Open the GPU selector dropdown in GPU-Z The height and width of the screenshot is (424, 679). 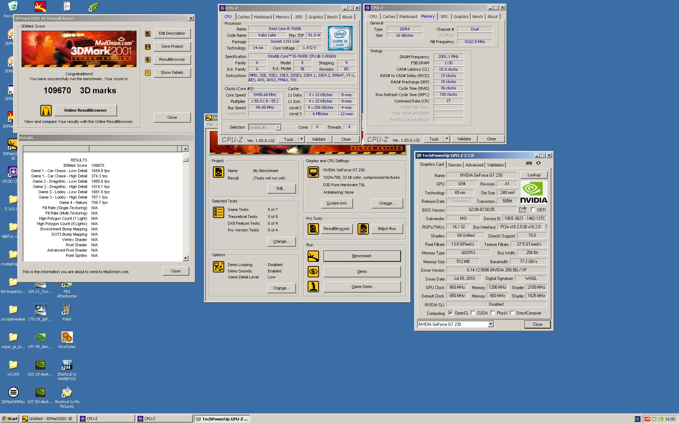point(491,324)
